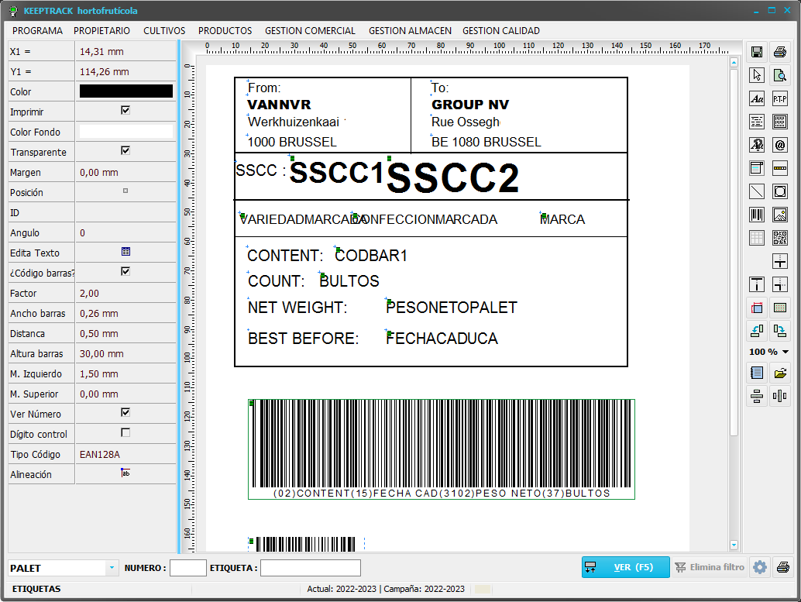Screen dimensions: 801x602
Task: Select the table grid tool
Action: 757,238
